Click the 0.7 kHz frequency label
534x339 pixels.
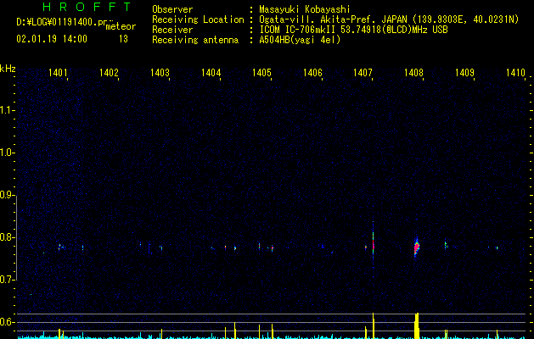point(7,280)
